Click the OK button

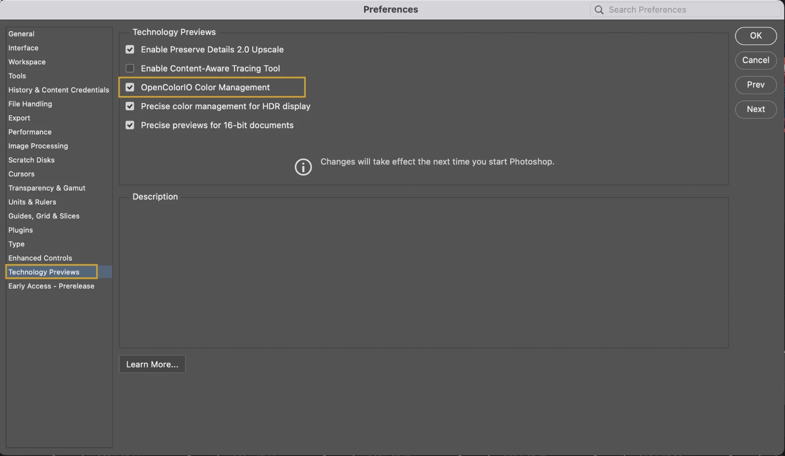pyautogui.click(x=756, y=36)
